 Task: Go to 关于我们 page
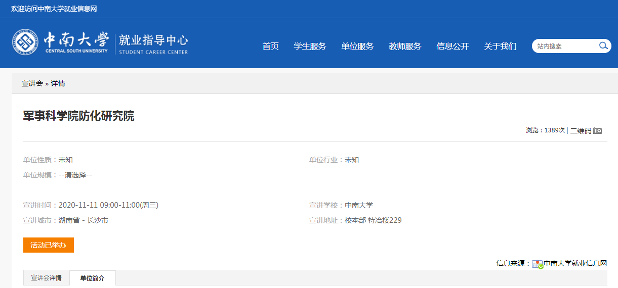tap(500, 46)
